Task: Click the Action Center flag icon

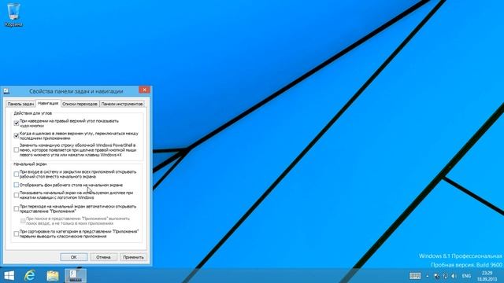Action: coord(436,276)
